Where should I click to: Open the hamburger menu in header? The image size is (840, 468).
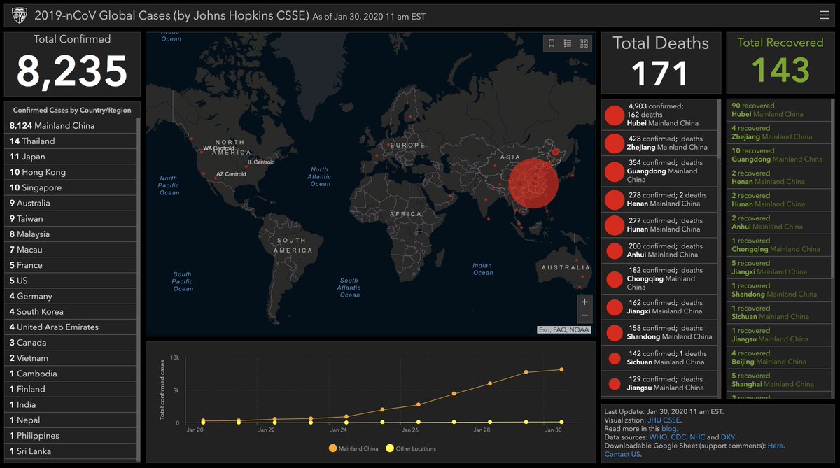(x=824, y=15)
